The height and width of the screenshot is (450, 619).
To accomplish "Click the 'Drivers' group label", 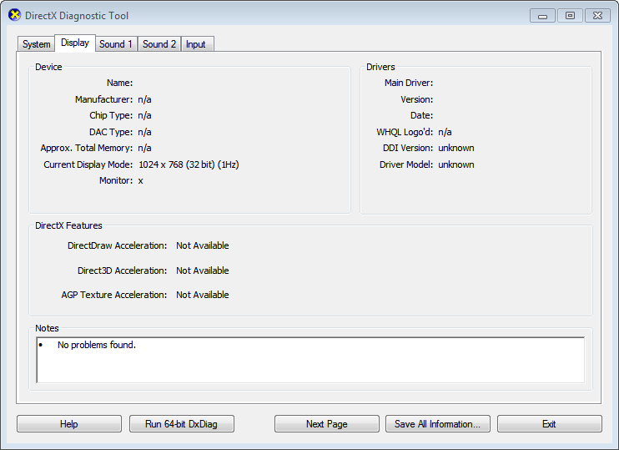I will coord(380,67).
